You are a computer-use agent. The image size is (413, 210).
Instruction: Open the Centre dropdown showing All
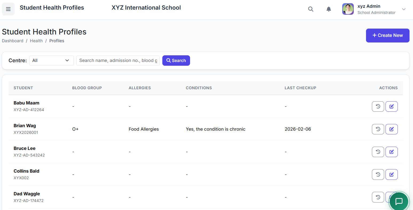(52, 60)
